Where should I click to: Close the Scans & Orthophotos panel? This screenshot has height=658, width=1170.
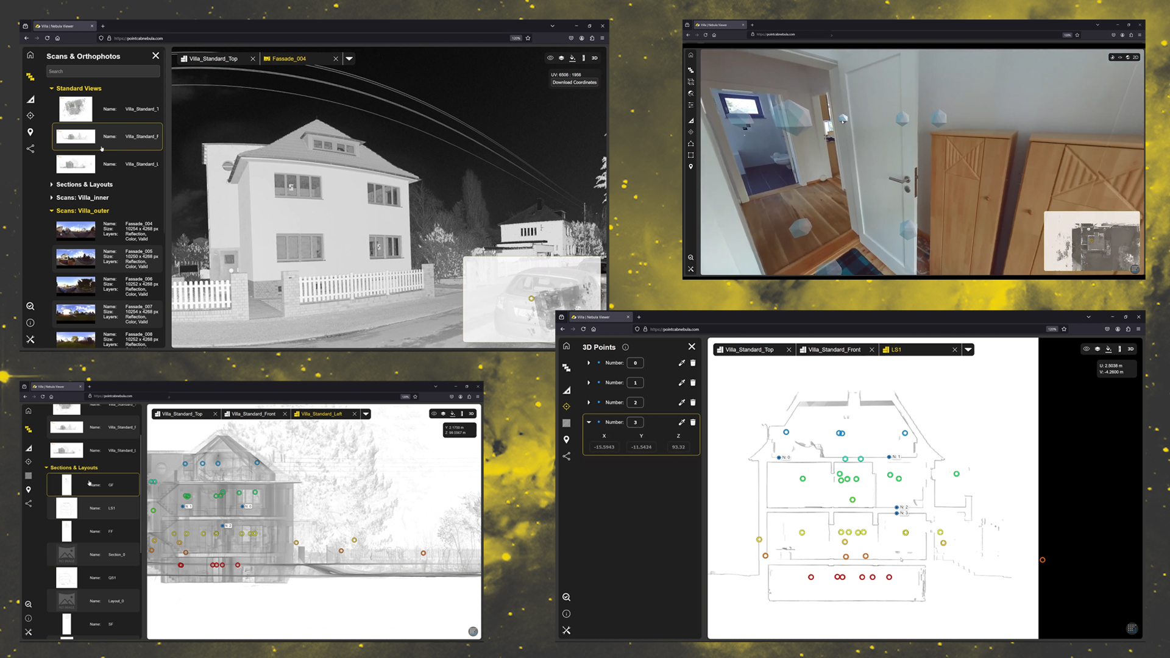point(156,55)
